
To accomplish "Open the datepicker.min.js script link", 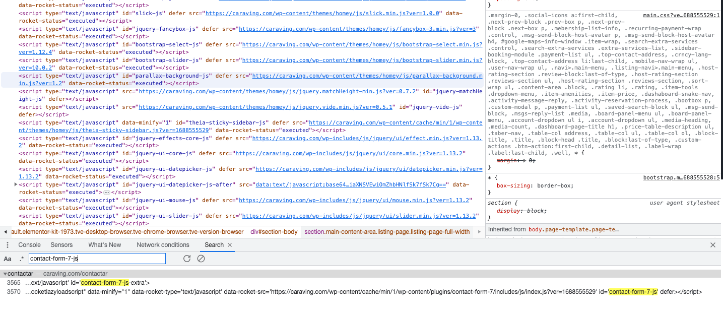I will [369, 169].
